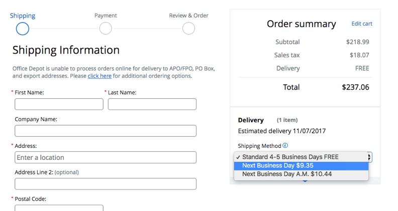Open the Edit cart link

click(x=362, y=24)
